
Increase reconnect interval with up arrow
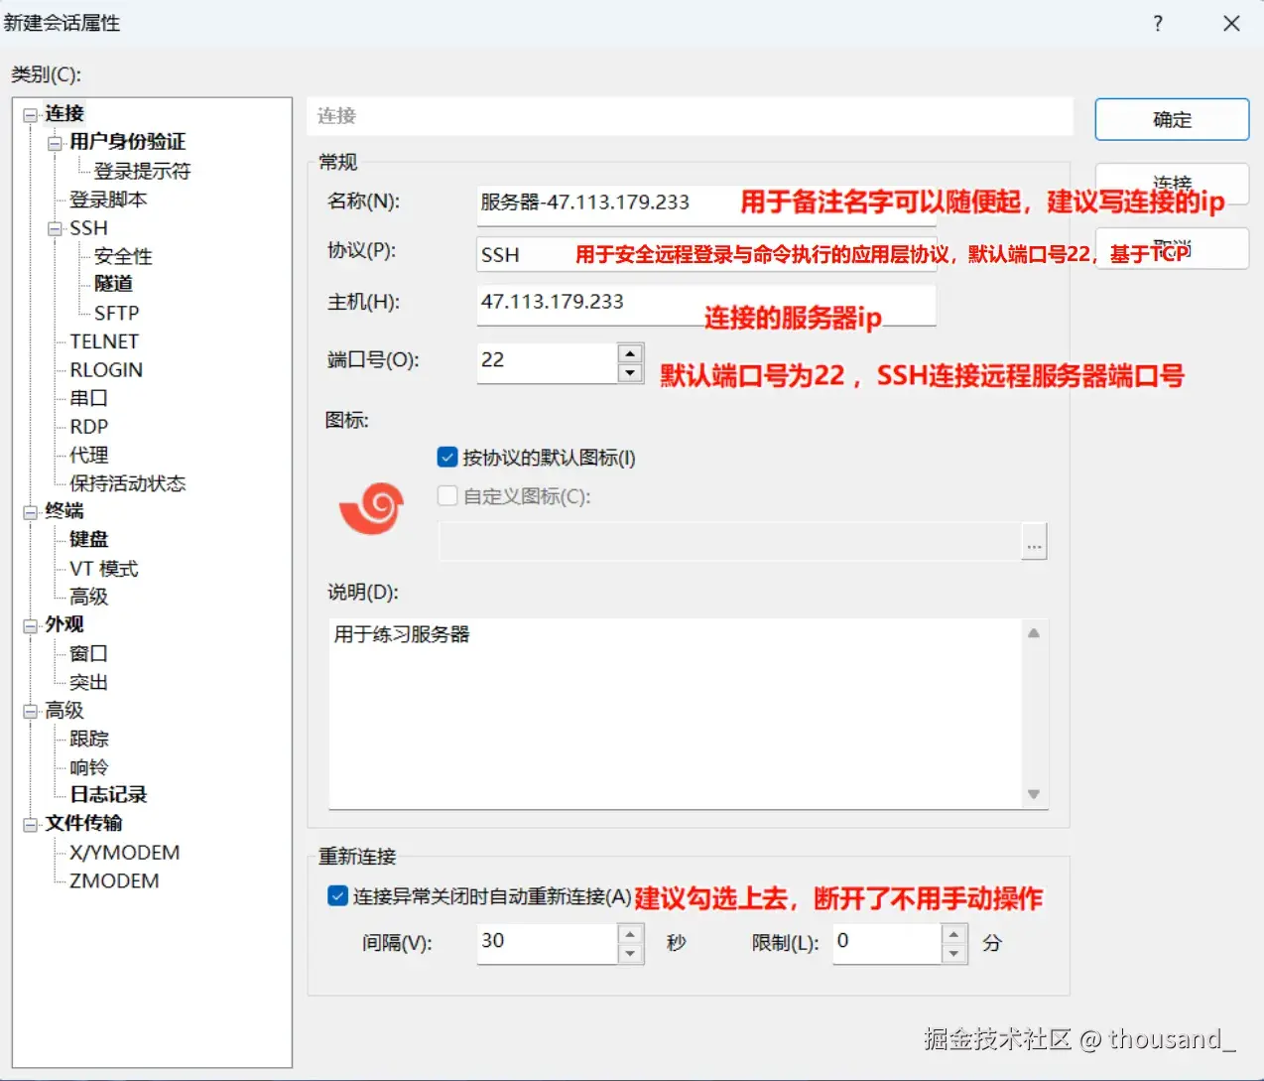tap(630, 933)
